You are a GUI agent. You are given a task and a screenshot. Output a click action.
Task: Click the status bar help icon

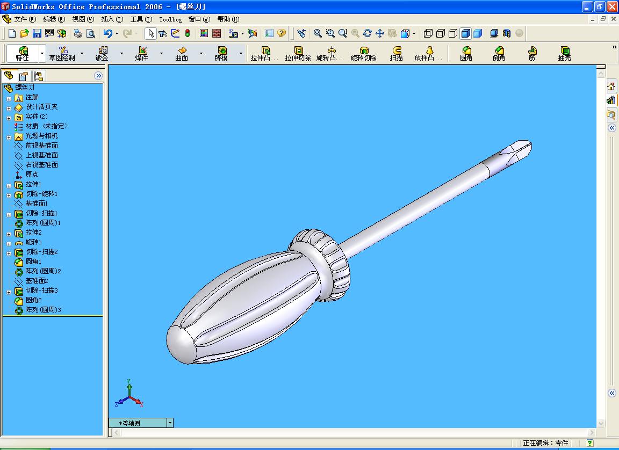[x=590, y=443]
